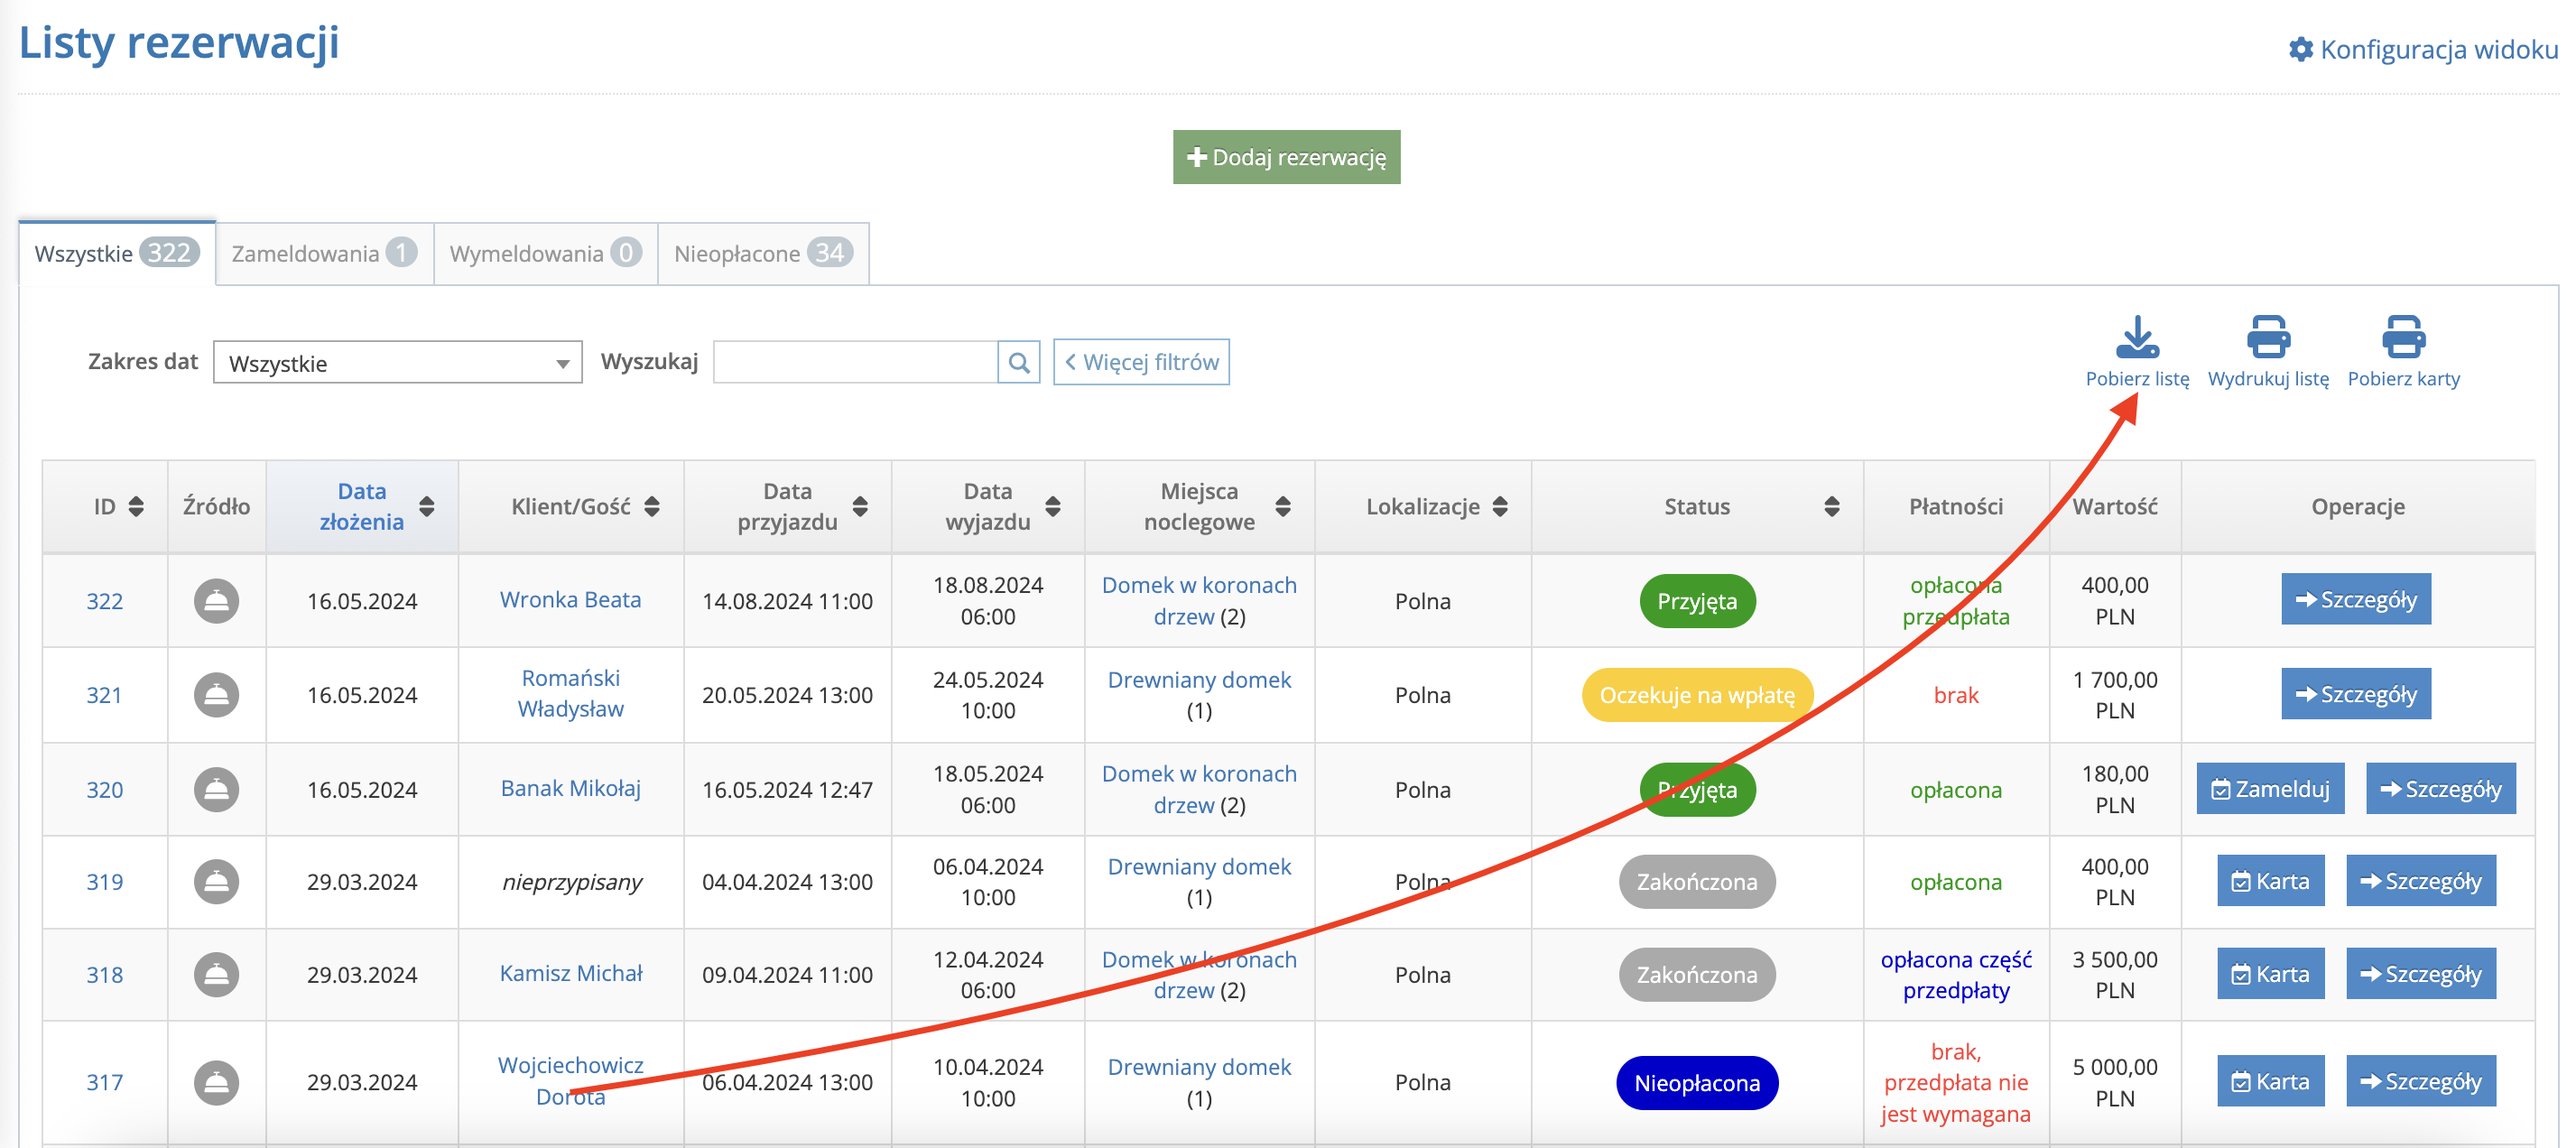This screenshot has height=1148, width=2576.
Task: Open Karta for reservation 317
Action: pyautogui.click(x=2270, y=1081)
